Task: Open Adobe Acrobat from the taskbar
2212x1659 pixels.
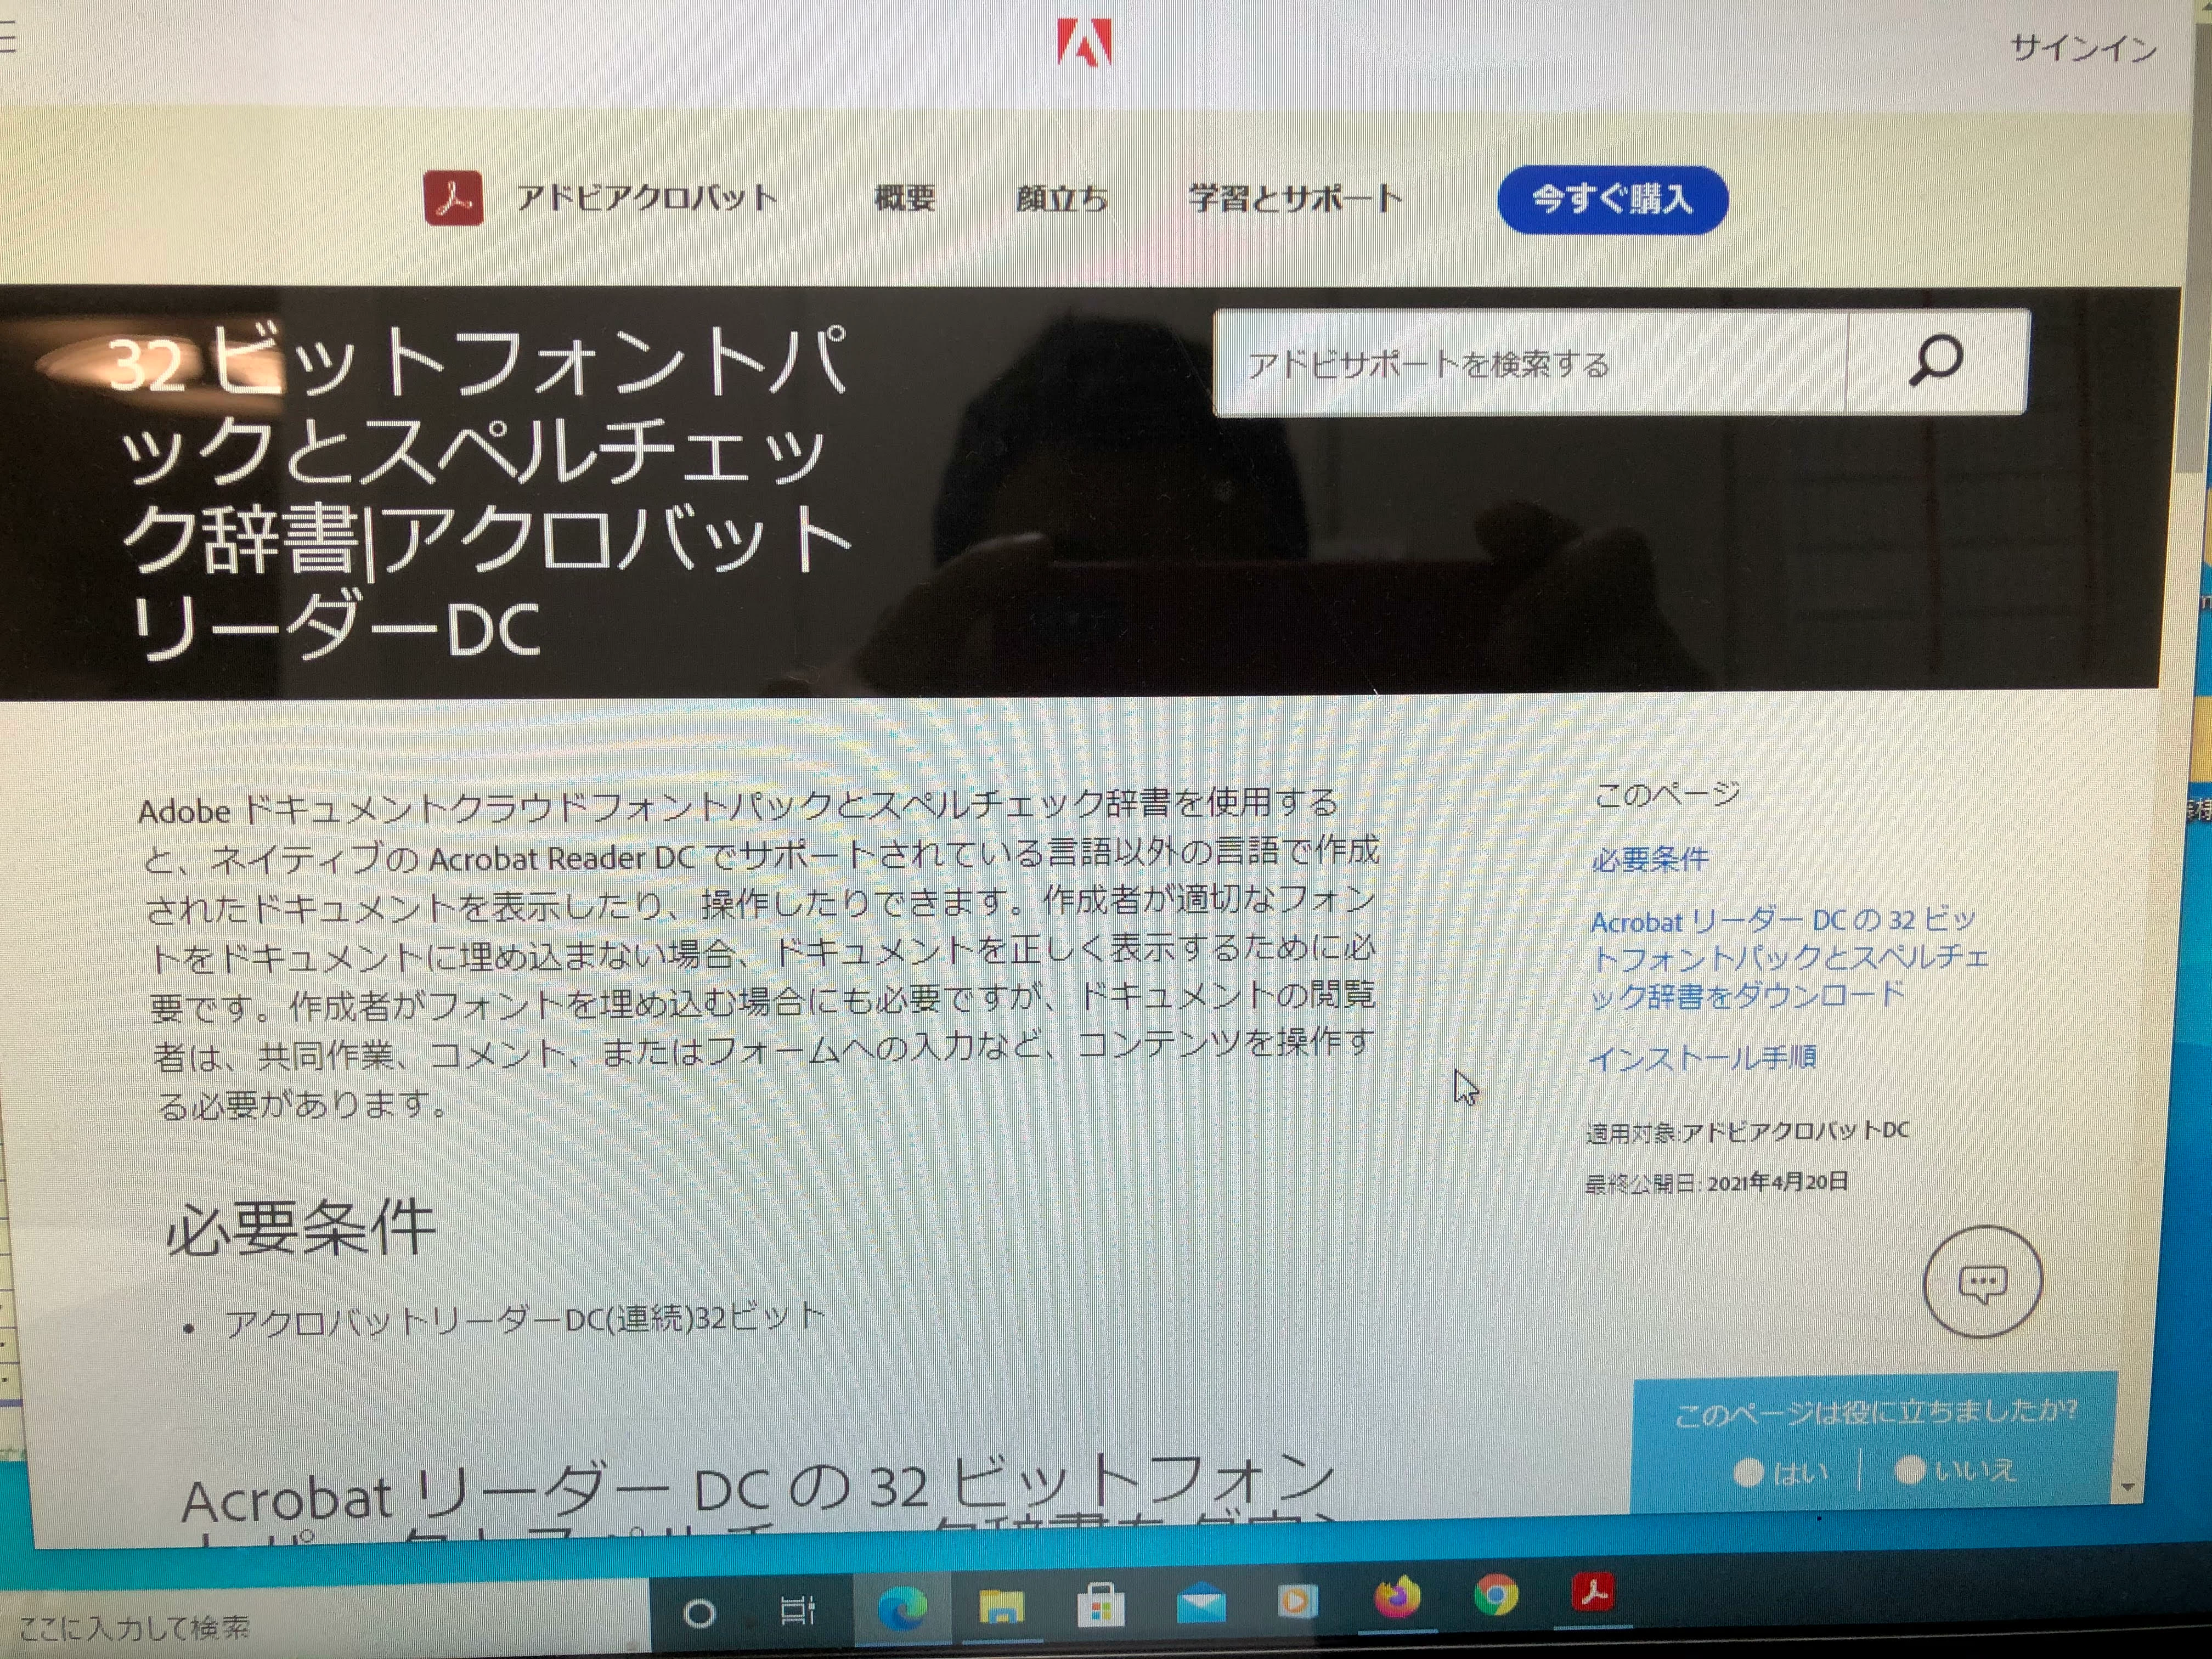Action: pyautogui.click(x=1593, y=1591)
